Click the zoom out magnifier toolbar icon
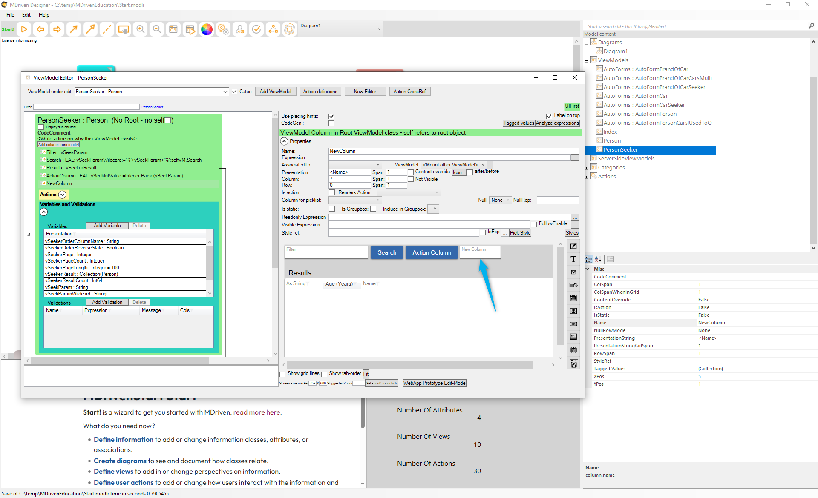 click(157, 29)
